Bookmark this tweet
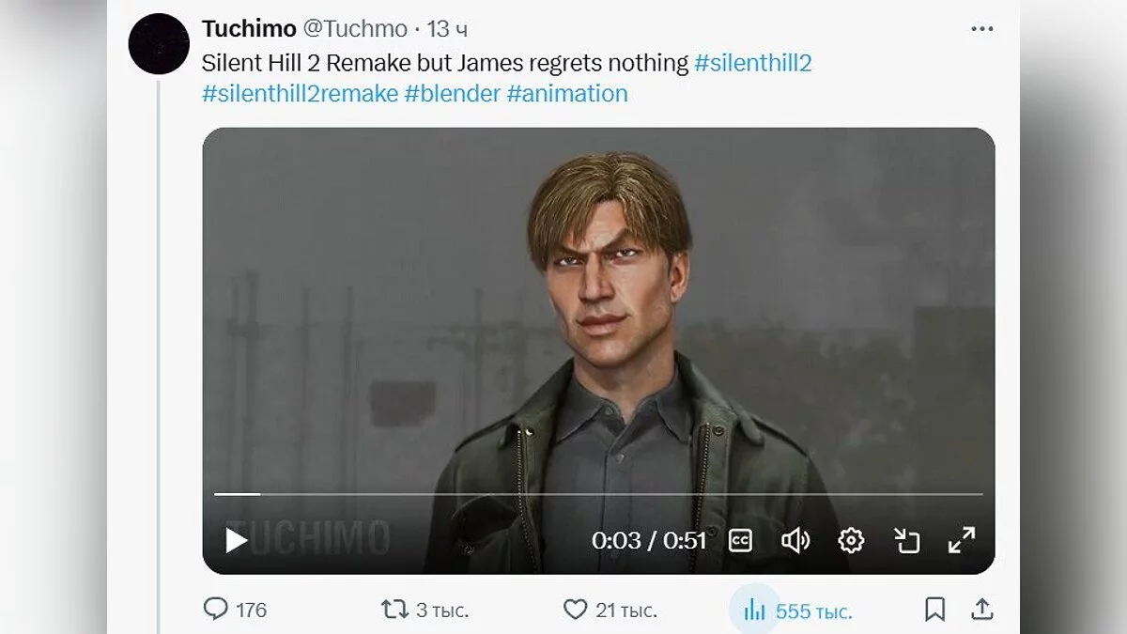The width and height of the screenshot is (1127, 634). tap(934, 610)
